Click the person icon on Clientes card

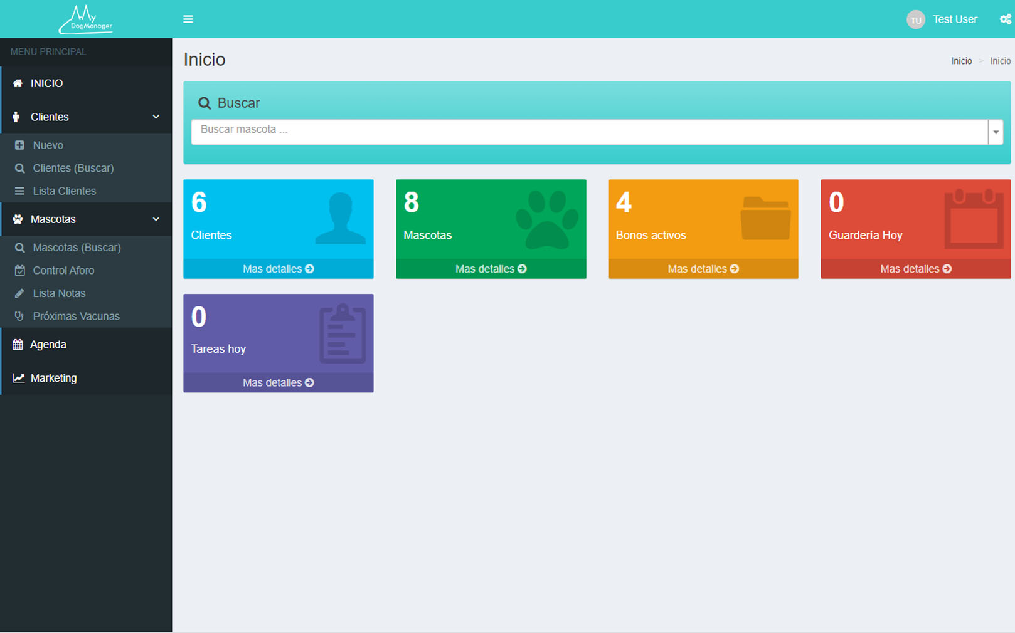(341, 219)
